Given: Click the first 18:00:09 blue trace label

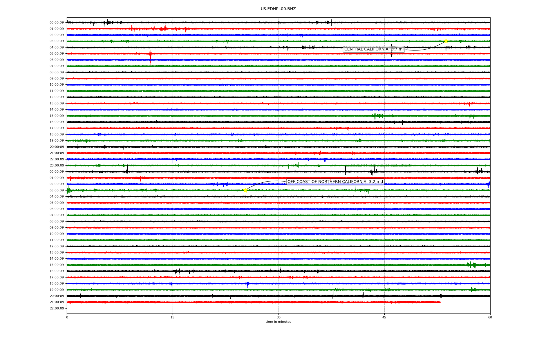Looking at the screenshot, I should [x=57, y=135].
